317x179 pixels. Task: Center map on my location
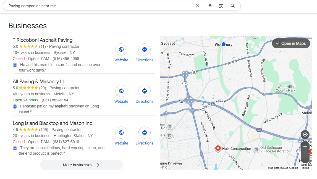(305, 135)
